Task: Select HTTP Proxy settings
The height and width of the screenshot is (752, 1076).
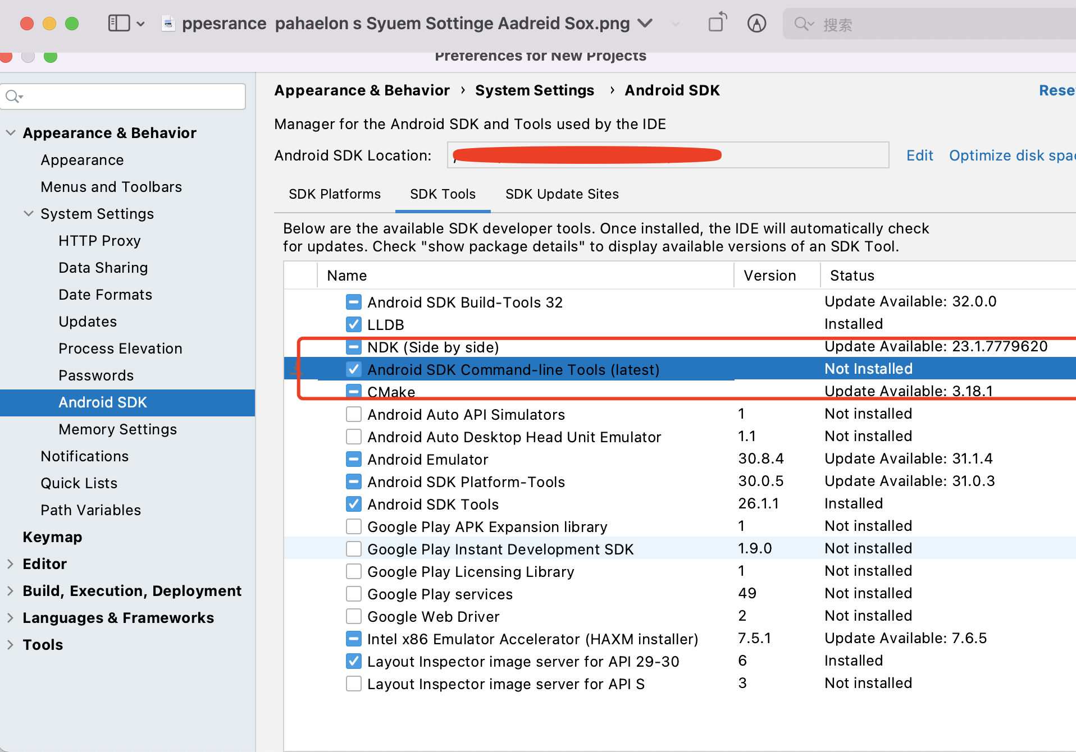Action: 99,241
